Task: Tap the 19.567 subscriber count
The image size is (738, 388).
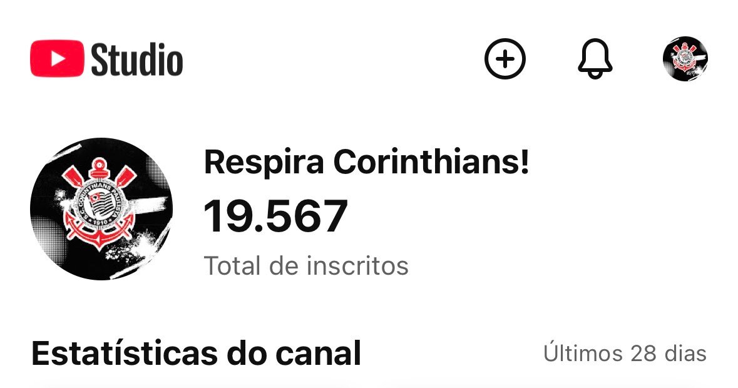Action: (x=275, y=216)
